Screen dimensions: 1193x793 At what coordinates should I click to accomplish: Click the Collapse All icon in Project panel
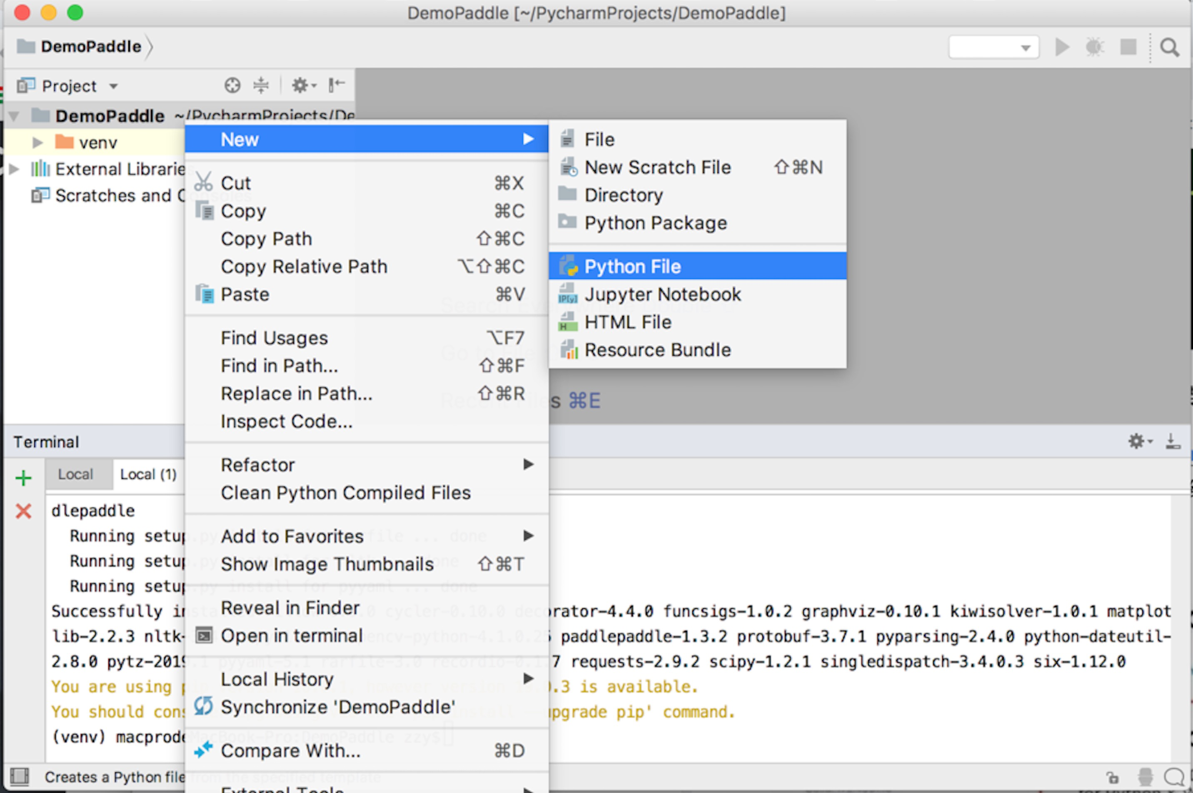(x=261, y=85)
